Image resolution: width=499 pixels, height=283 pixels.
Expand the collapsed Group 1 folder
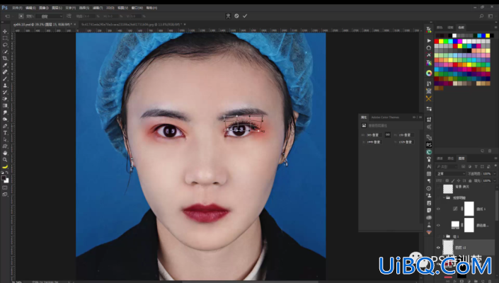(444, 236)
